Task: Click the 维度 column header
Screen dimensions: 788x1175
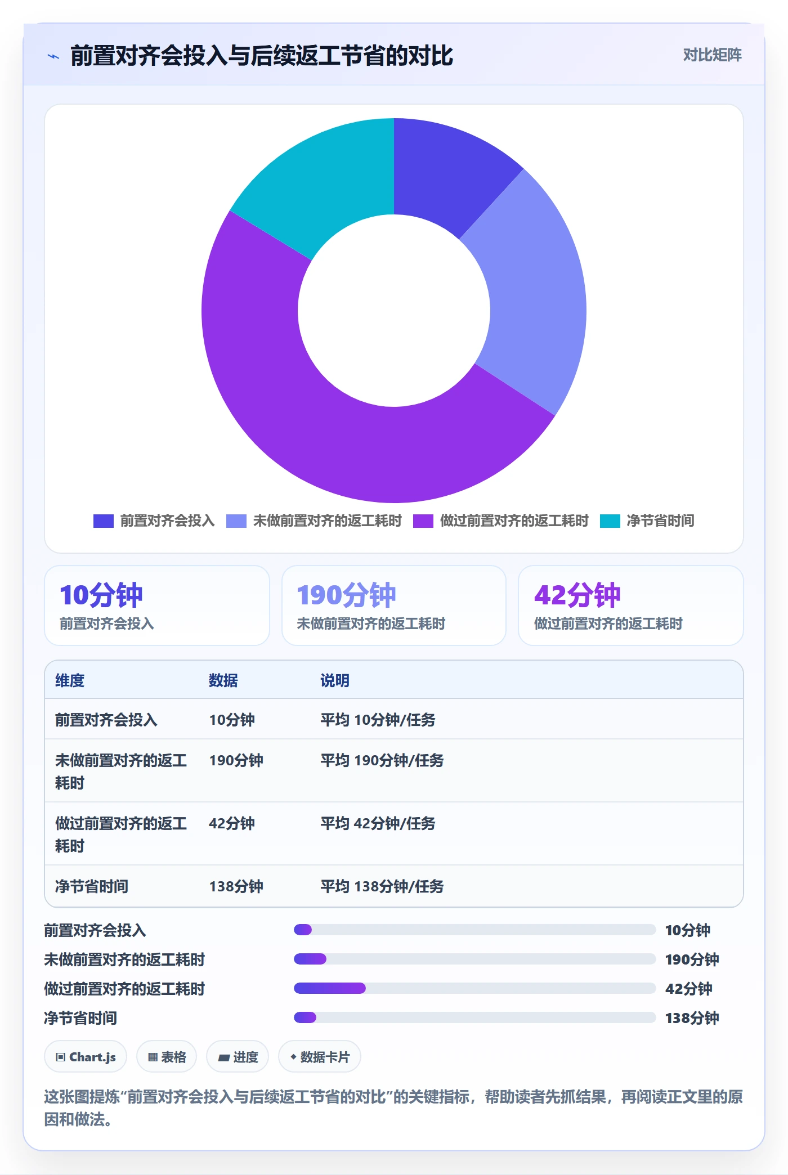Action: (x=70, y=680)
